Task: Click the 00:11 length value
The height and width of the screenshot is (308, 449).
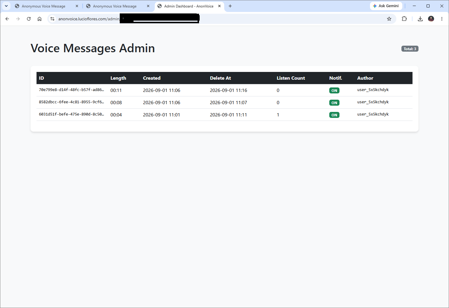Action: [x=116, y=90]
